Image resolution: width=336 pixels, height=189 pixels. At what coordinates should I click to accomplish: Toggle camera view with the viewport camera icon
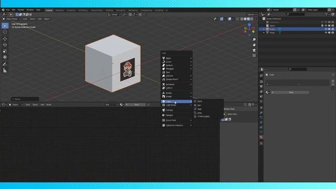[x=254, y=50]
